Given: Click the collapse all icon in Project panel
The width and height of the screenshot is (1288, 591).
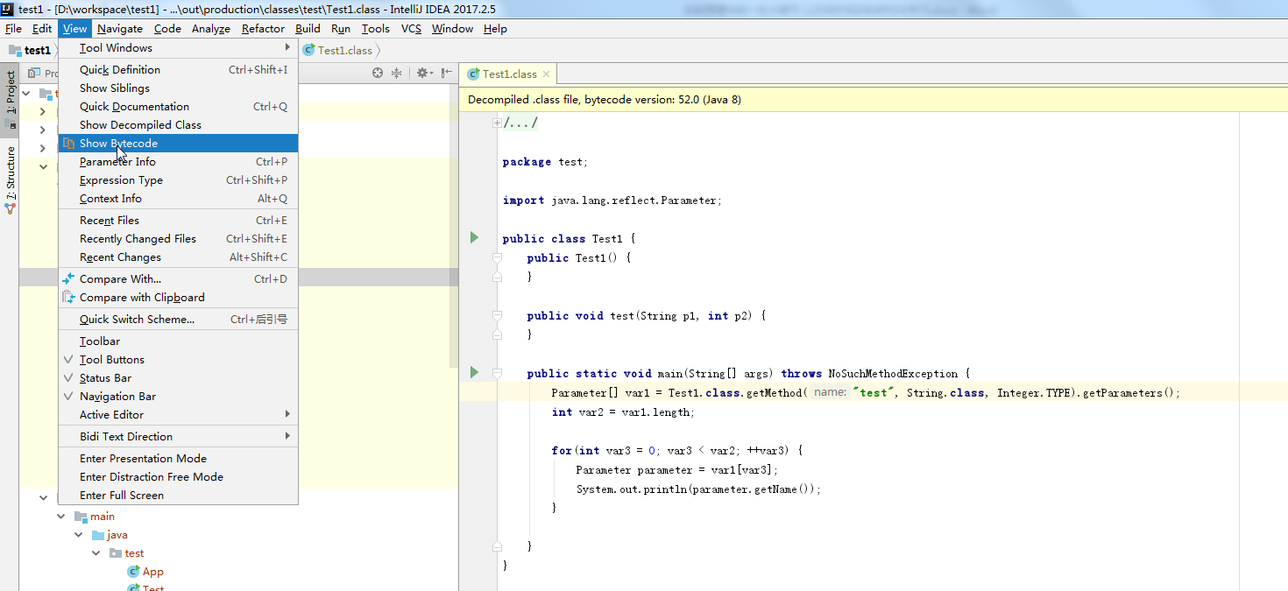Looking at the screenshot, I should [x=396, y=74].
